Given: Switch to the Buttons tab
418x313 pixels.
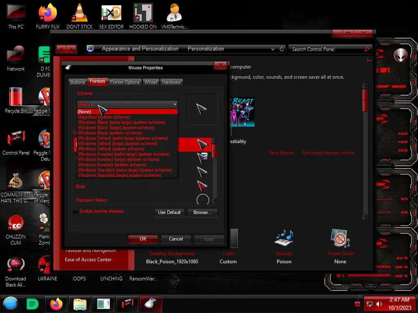Looking at the screenshot, I should pos(78,82).
